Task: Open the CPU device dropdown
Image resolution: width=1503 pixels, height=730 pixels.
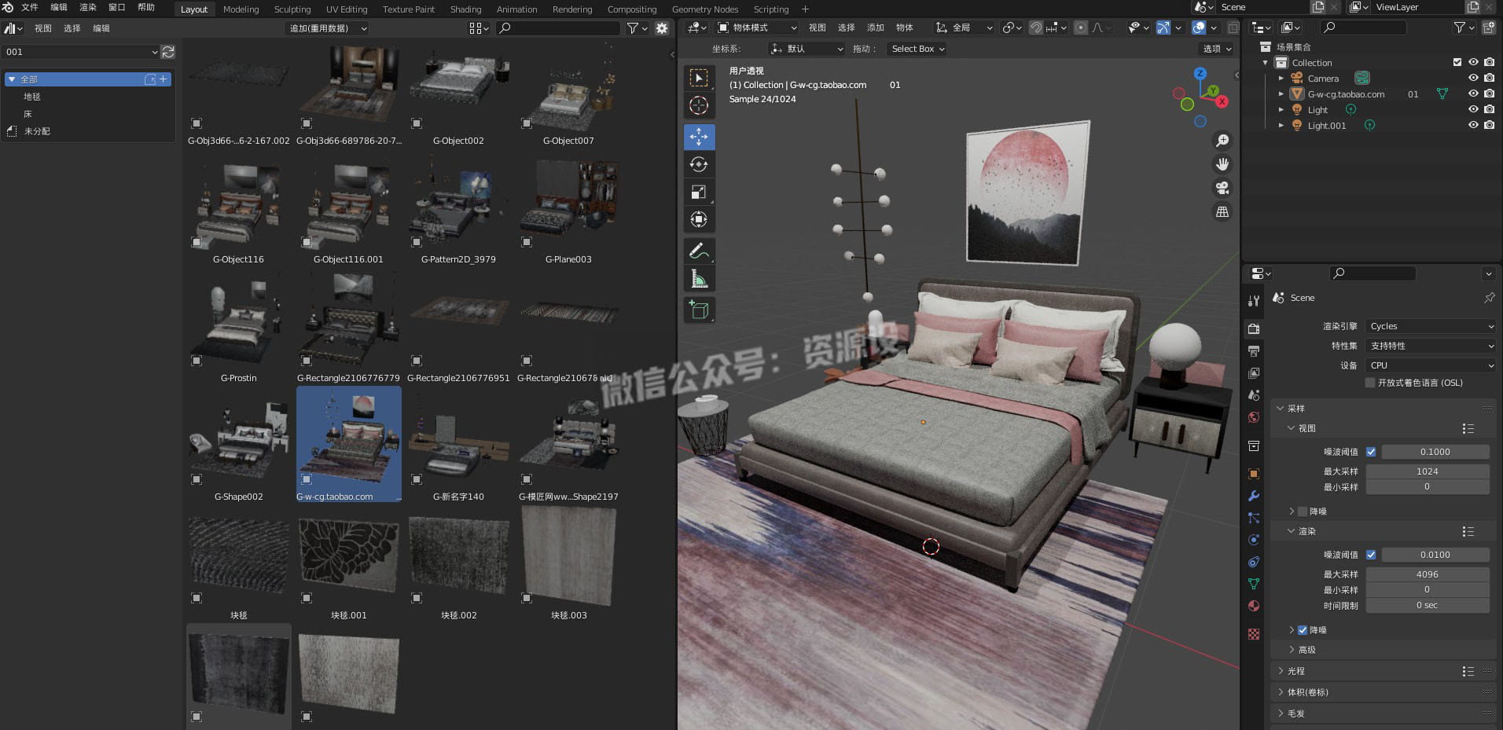Action: click(1430, 365)
